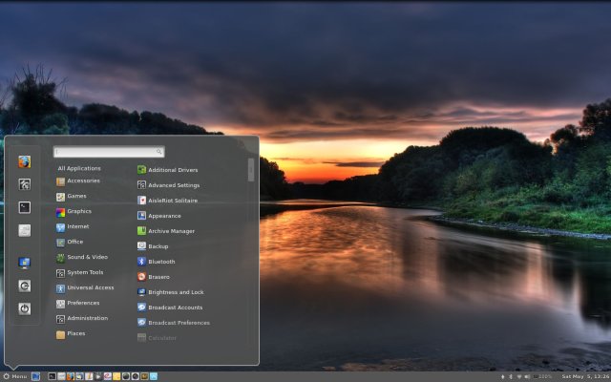Open the white document favorite icon

[25, 230]
